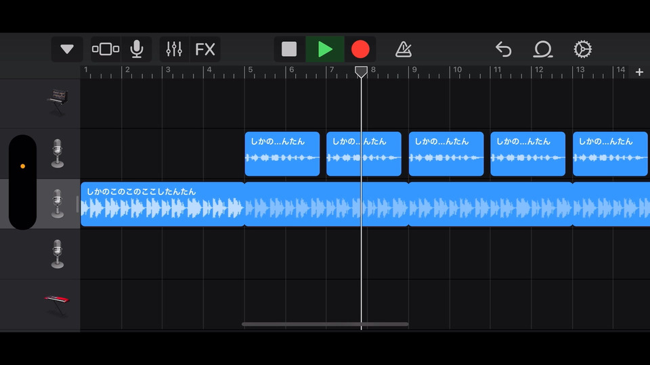Image resolution: width=650 pixels, height=365 pixels.
Task: Start recording with the red button
Action: coord(360,49)
